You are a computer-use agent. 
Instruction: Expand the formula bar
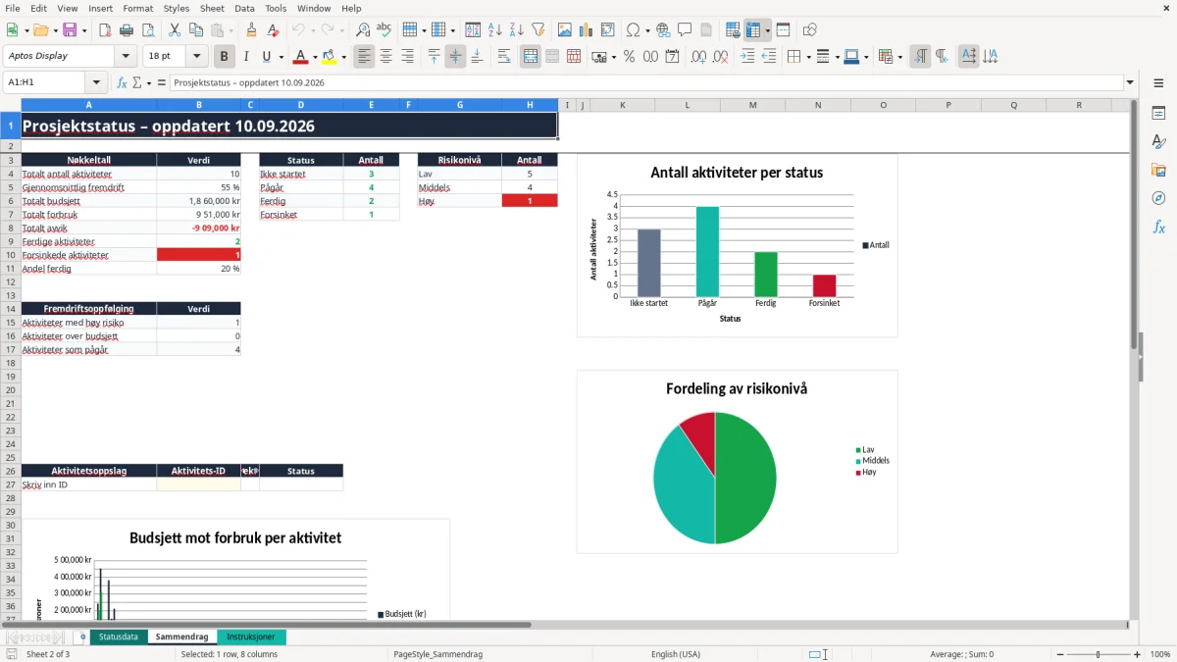(x=1130, y=82)
